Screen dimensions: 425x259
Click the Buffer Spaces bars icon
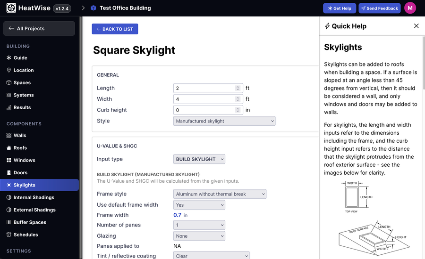click(9, 222)
